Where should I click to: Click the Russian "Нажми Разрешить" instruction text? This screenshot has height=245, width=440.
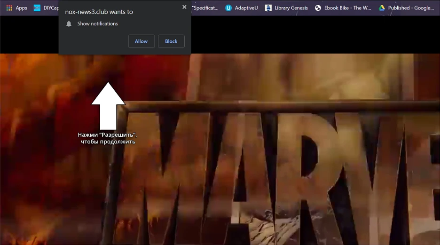[108, 138]
